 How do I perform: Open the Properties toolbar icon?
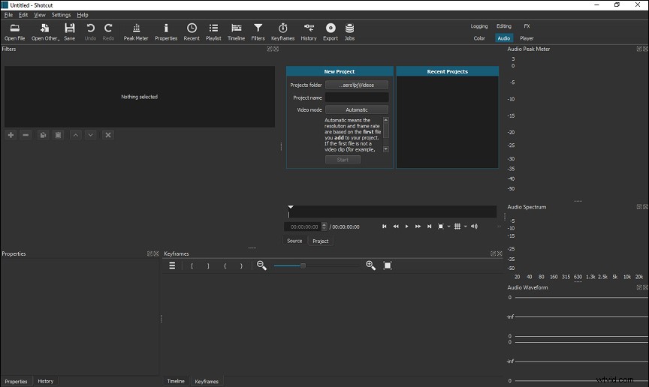tap(166, 31)
